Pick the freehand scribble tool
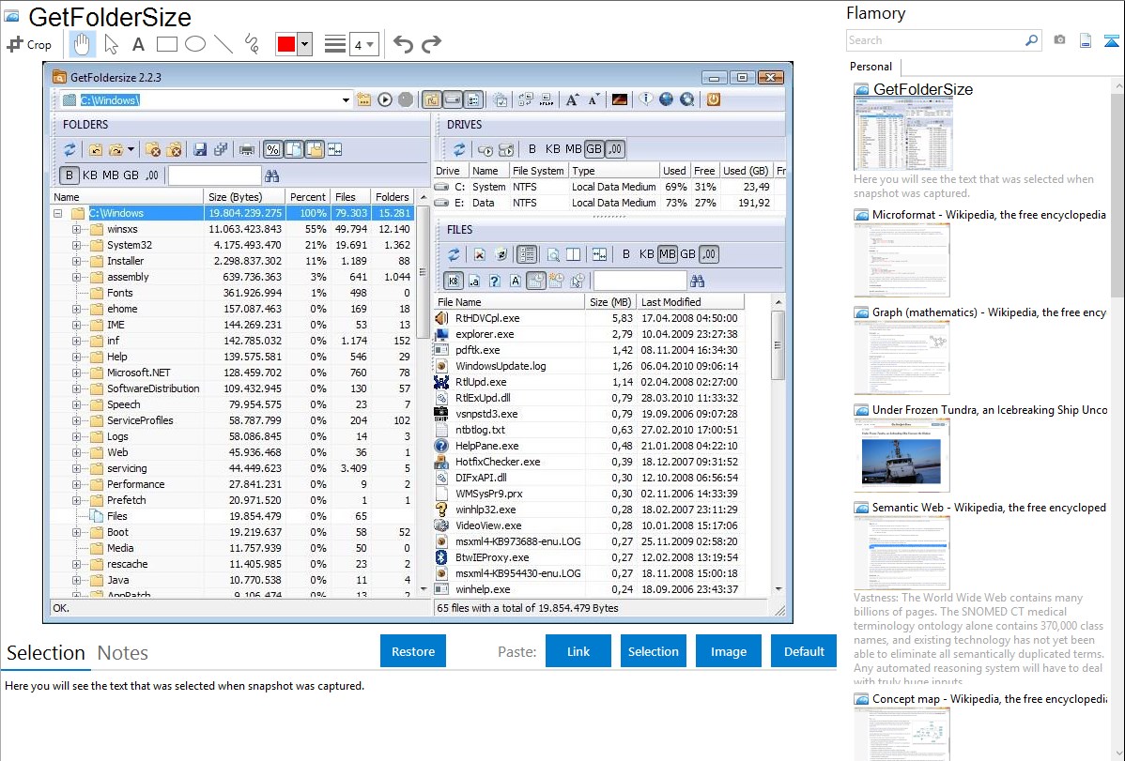 [x=252, y=44]
